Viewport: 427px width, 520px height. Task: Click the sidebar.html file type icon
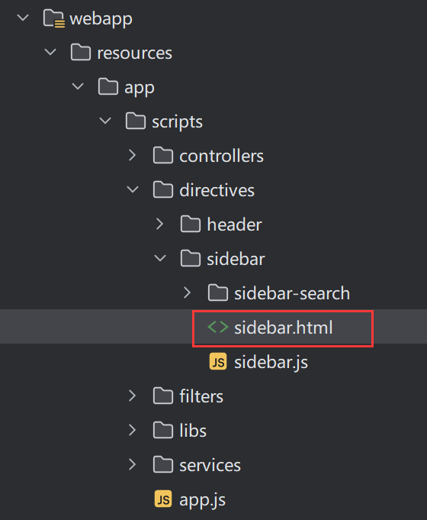[218, 328]
